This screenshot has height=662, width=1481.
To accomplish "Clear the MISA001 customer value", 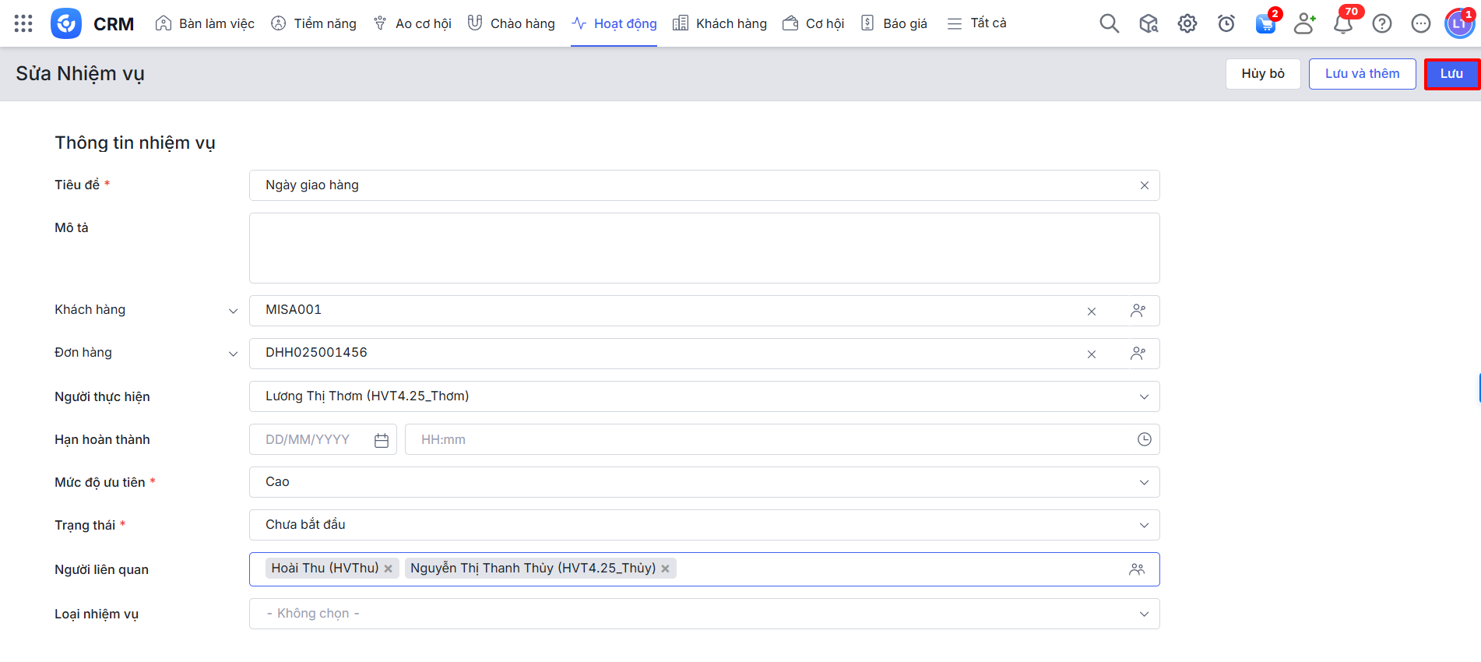I will point(1092,312).
